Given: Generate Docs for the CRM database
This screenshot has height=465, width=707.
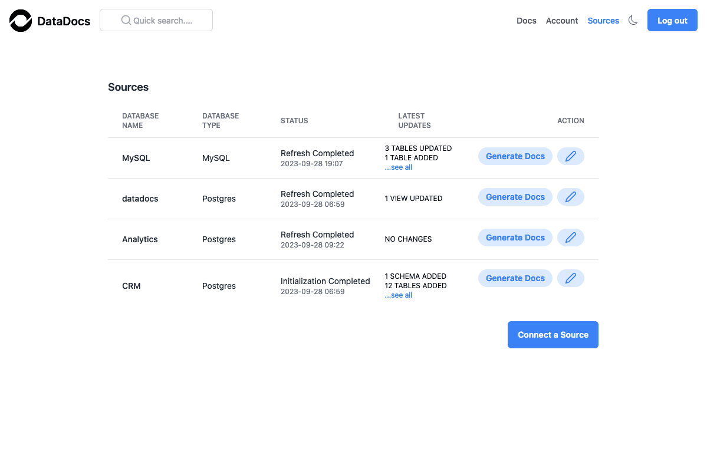Looking at the screenshot, I should click(515, 278).
